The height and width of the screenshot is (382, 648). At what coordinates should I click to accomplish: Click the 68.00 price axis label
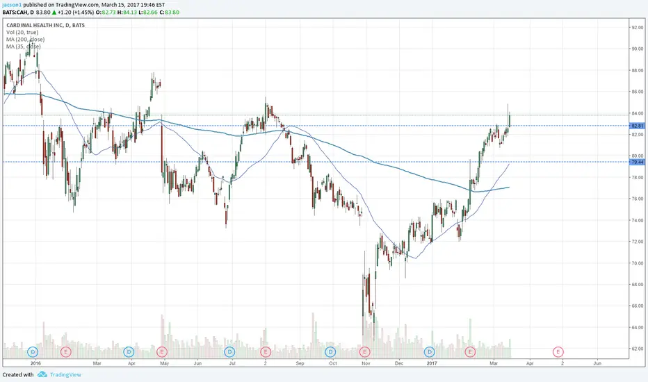(x=637, y=285)
